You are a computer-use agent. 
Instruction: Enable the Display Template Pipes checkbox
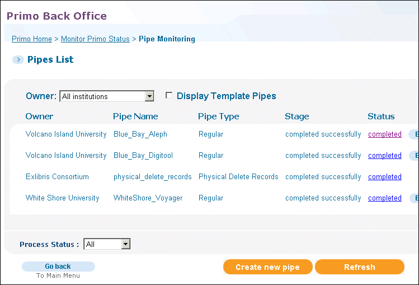[x=169, y=95]
